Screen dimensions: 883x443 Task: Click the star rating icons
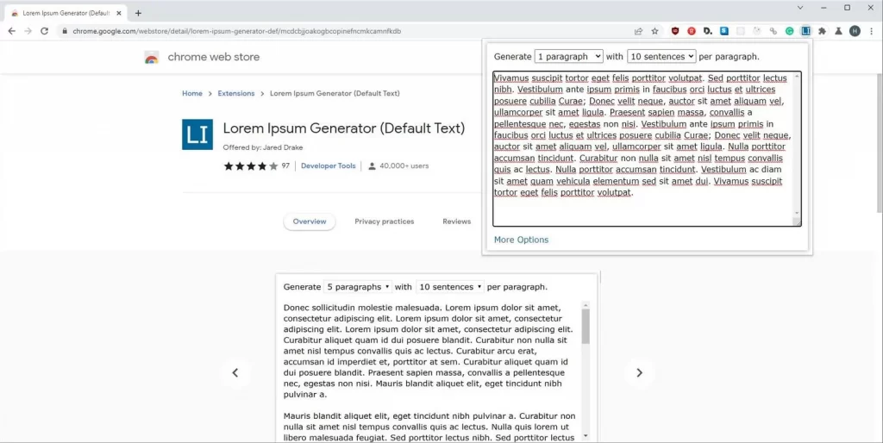coord(251,166)
